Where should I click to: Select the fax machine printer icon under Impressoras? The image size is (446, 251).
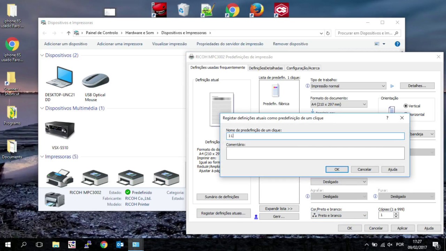pyautogui.click(x=60, y=178)
